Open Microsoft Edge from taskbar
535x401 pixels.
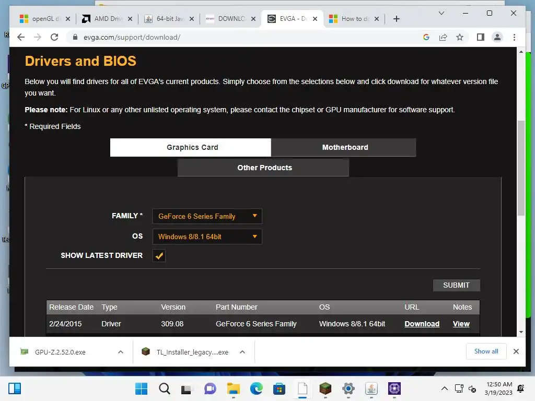coord(256,388)
